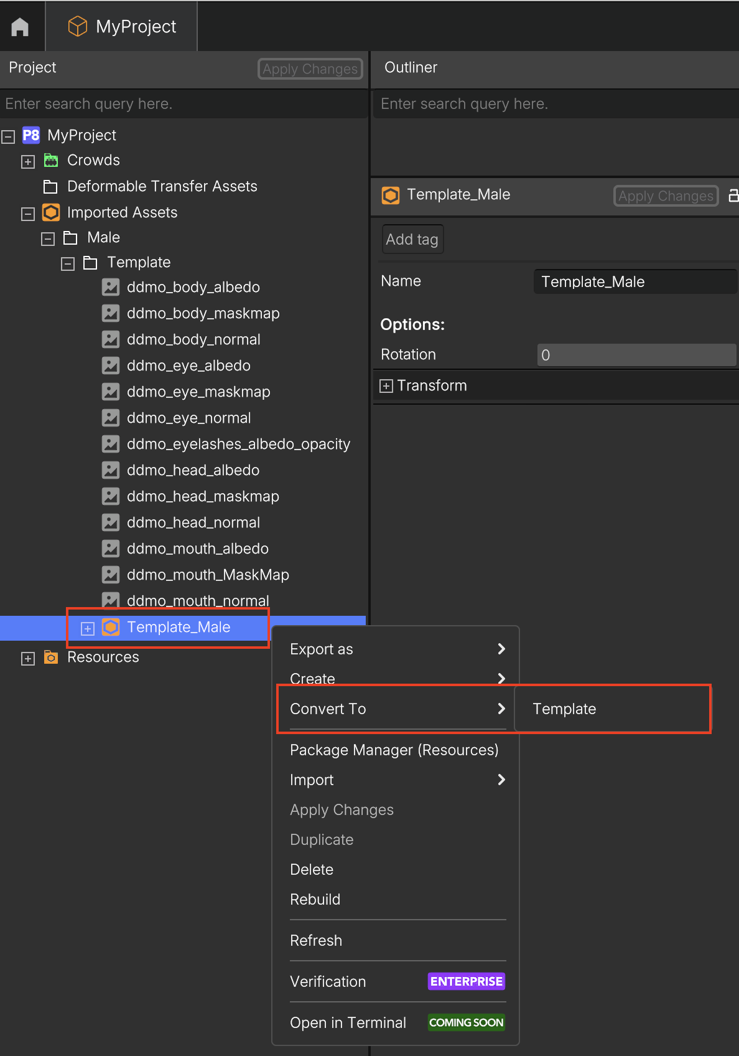Click the ddmo_body_maskmap image icon

click(111, 313)
